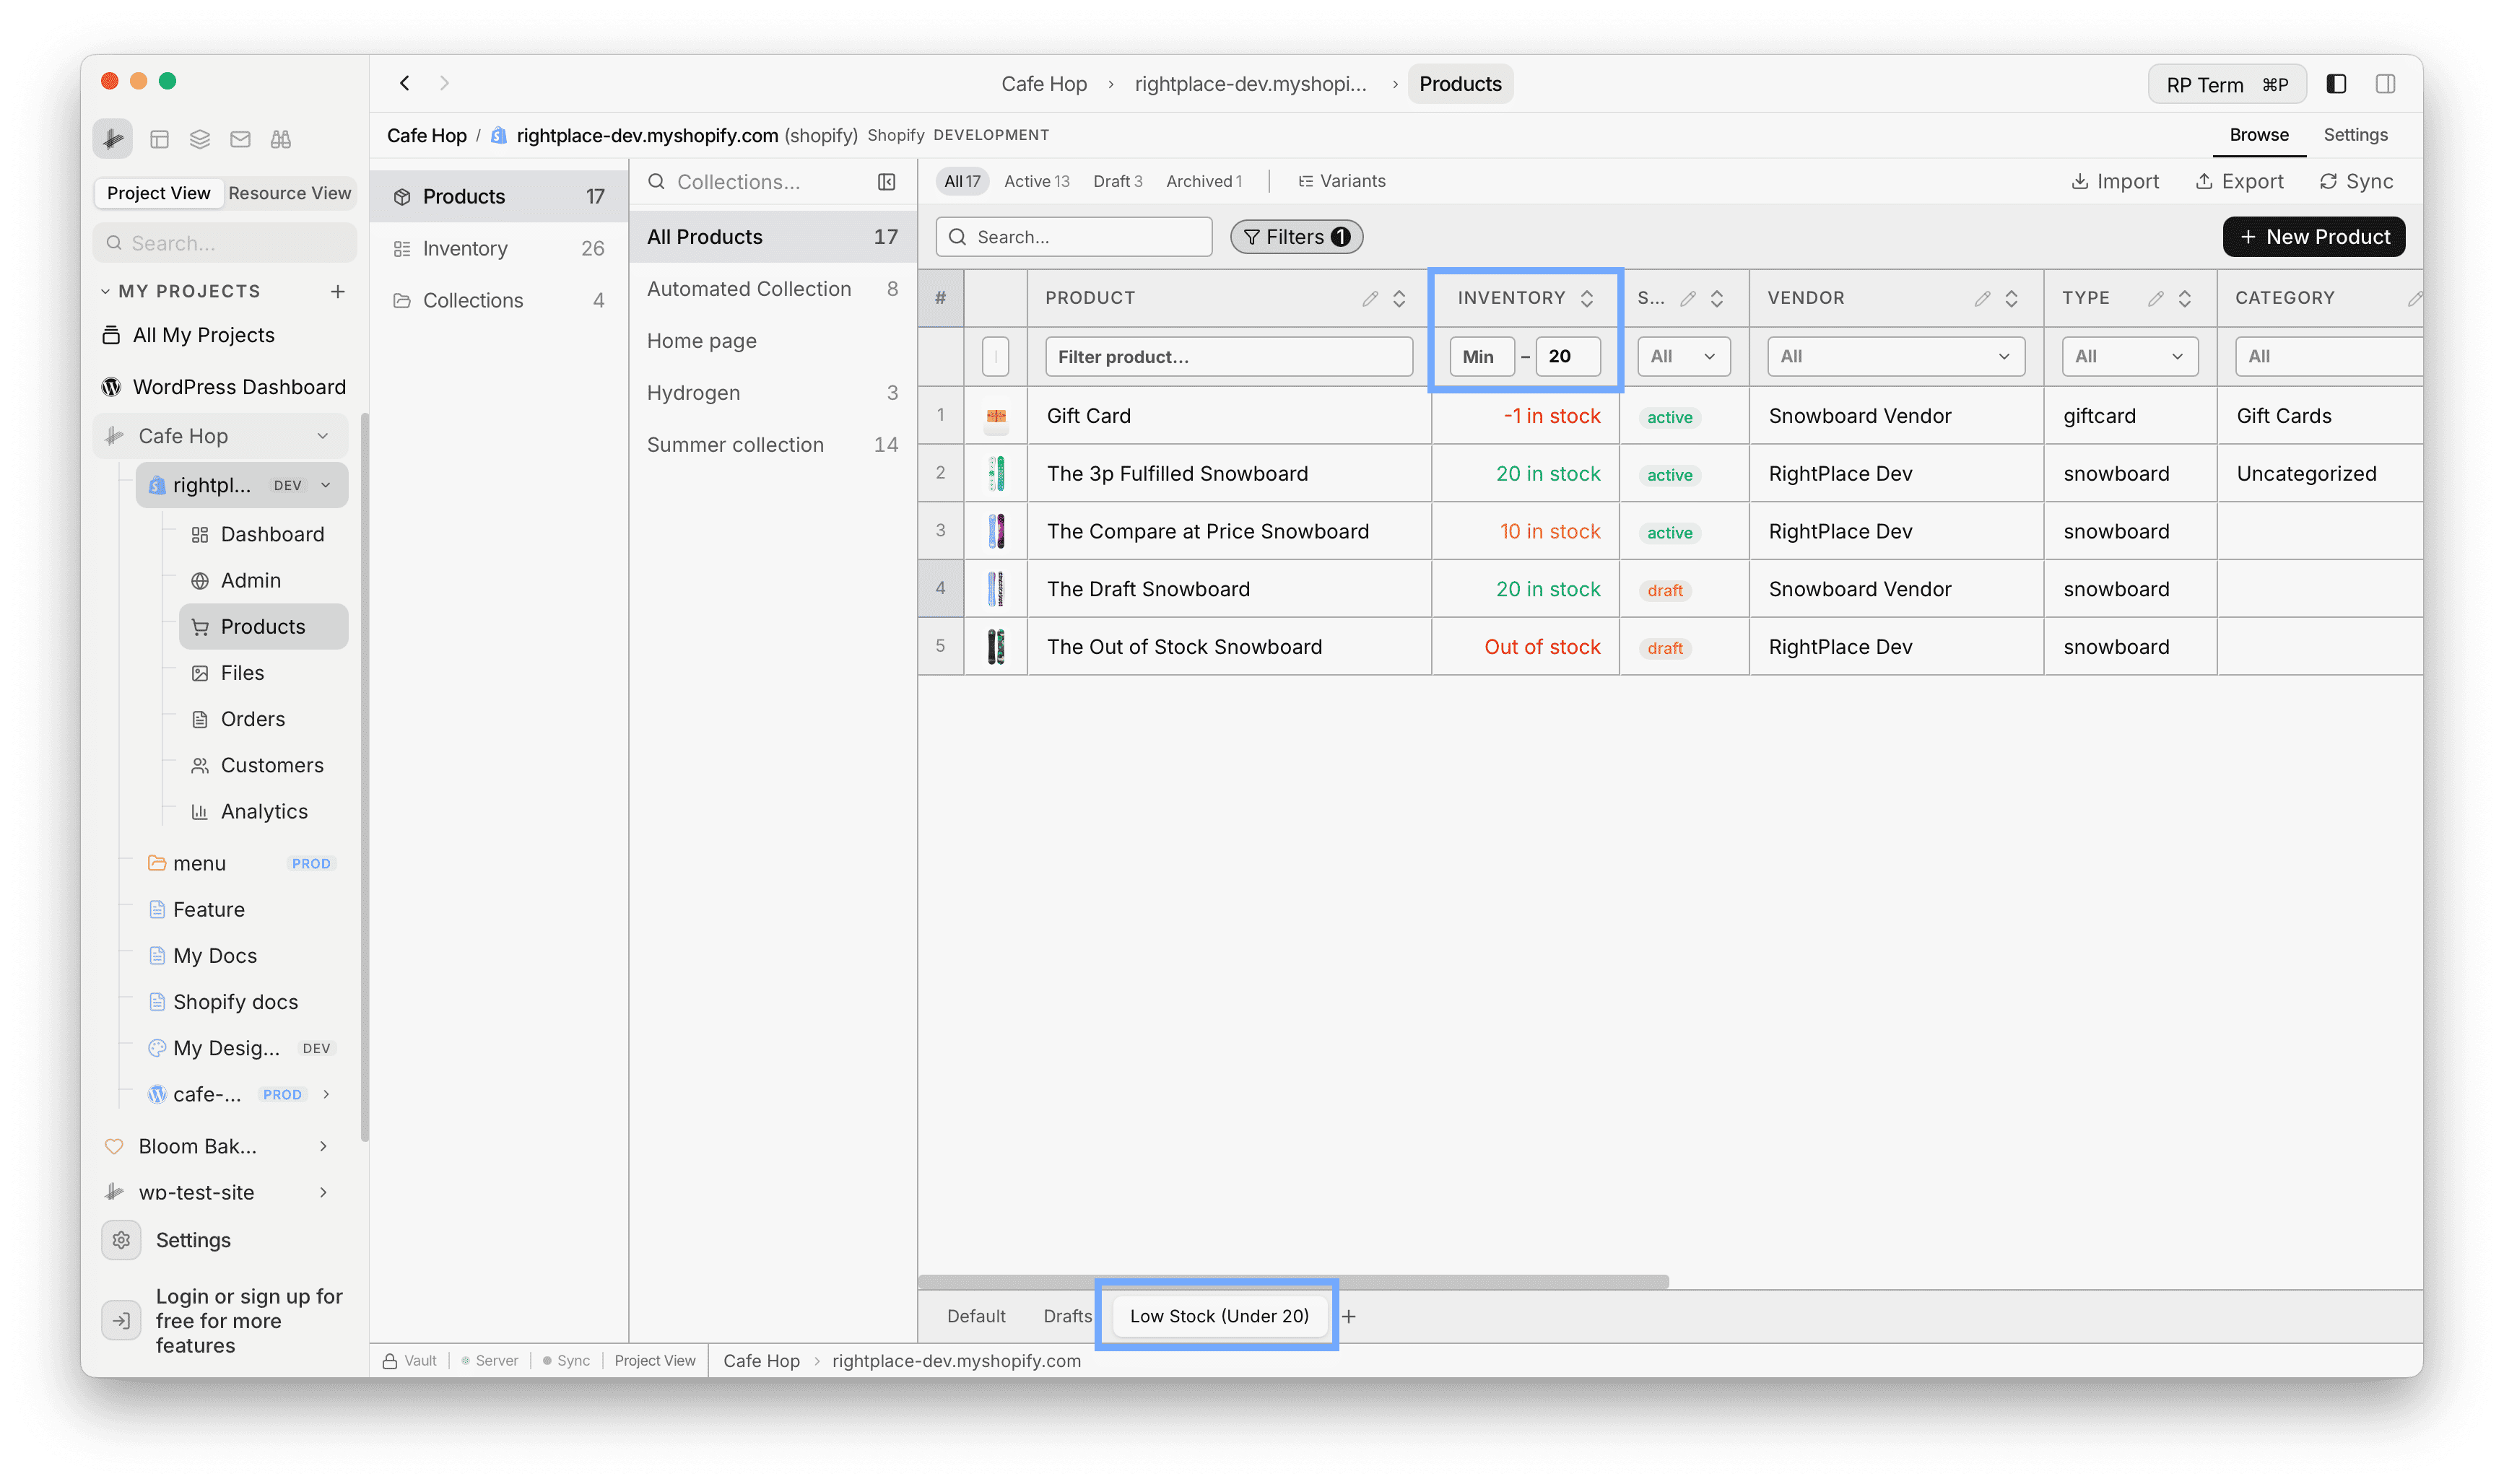Select the Archived products tab
This screenshot has width=2504, height=1484.
coord(1203,181)
